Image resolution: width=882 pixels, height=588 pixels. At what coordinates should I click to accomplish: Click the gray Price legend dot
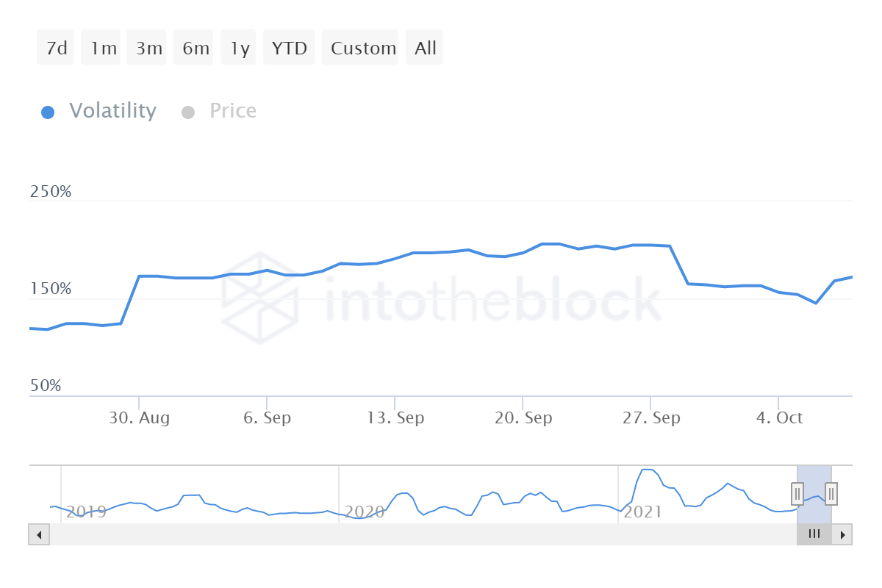pyautogui.click(x=188, y=112)
